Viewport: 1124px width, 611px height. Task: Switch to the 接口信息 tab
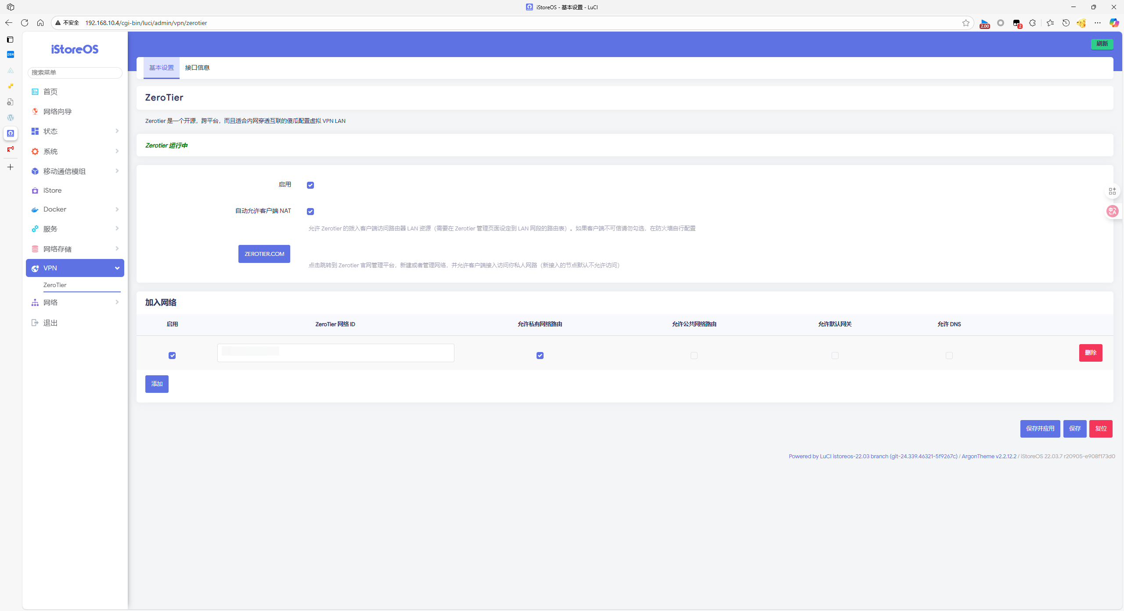tap(197, 68)
